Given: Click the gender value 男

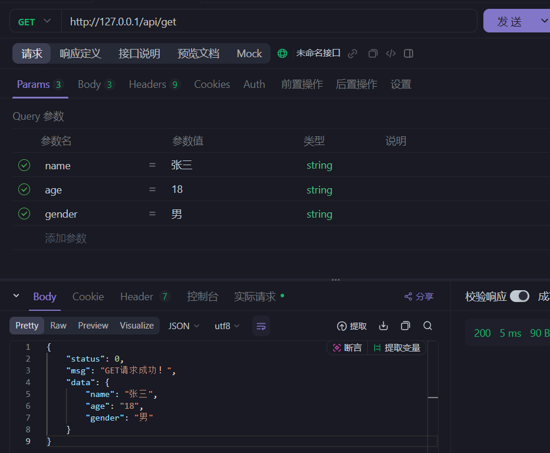Looking at the screenshot, I should pyautogui.click(x=176, y=214).
